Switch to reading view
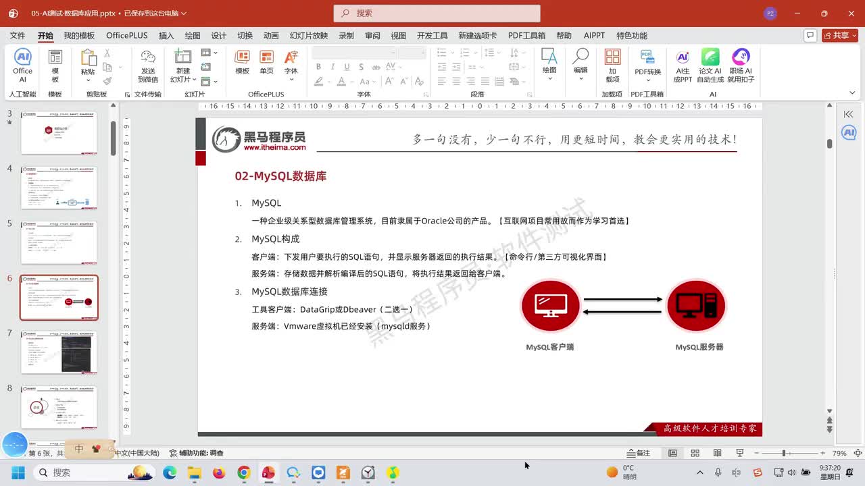This screenshot has height=486, width=865. tap(717, 453)
